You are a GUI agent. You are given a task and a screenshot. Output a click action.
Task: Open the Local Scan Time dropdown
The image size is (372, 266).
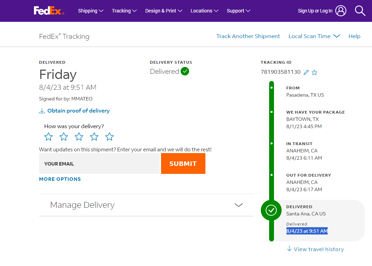pos(314,36)
